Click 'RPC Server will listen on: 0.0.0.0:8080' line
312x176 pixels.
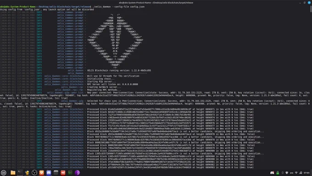tap(112, 84)
